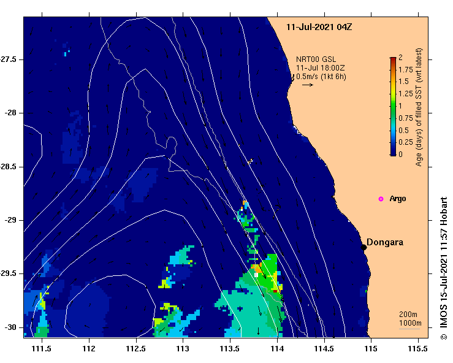Click the date label 11-Jul-2021 04Z

click(x=319, y=27)
